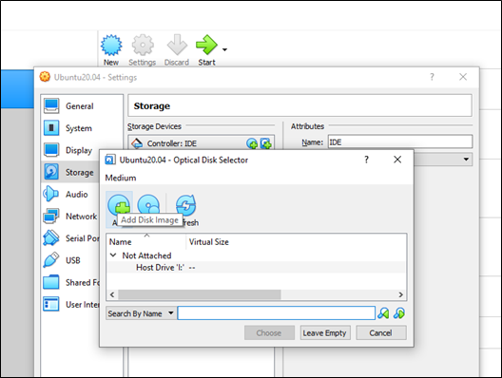Viewport: 502px width, 378px height.
Task: Go to the Network settings category
Action: (81, 217)
